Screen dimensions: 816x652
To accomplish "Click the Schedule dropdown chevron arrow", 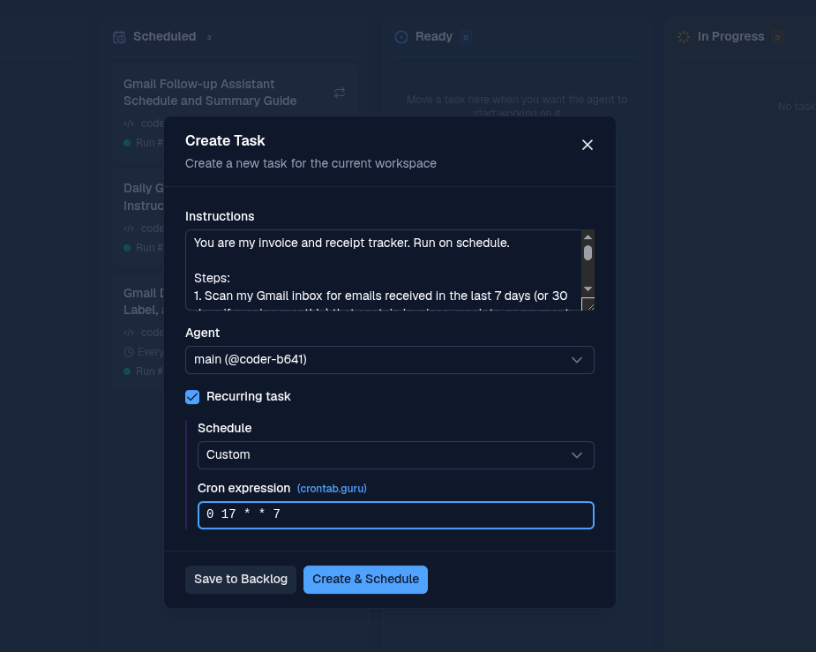I will tap(577, 455).
